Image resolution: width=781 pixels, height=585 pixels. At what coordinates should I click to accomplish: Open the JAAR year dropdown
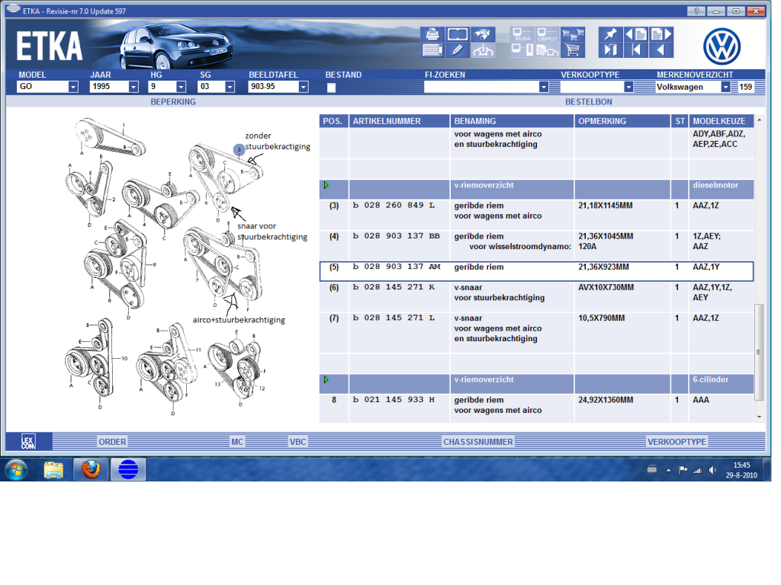(133, 87)
